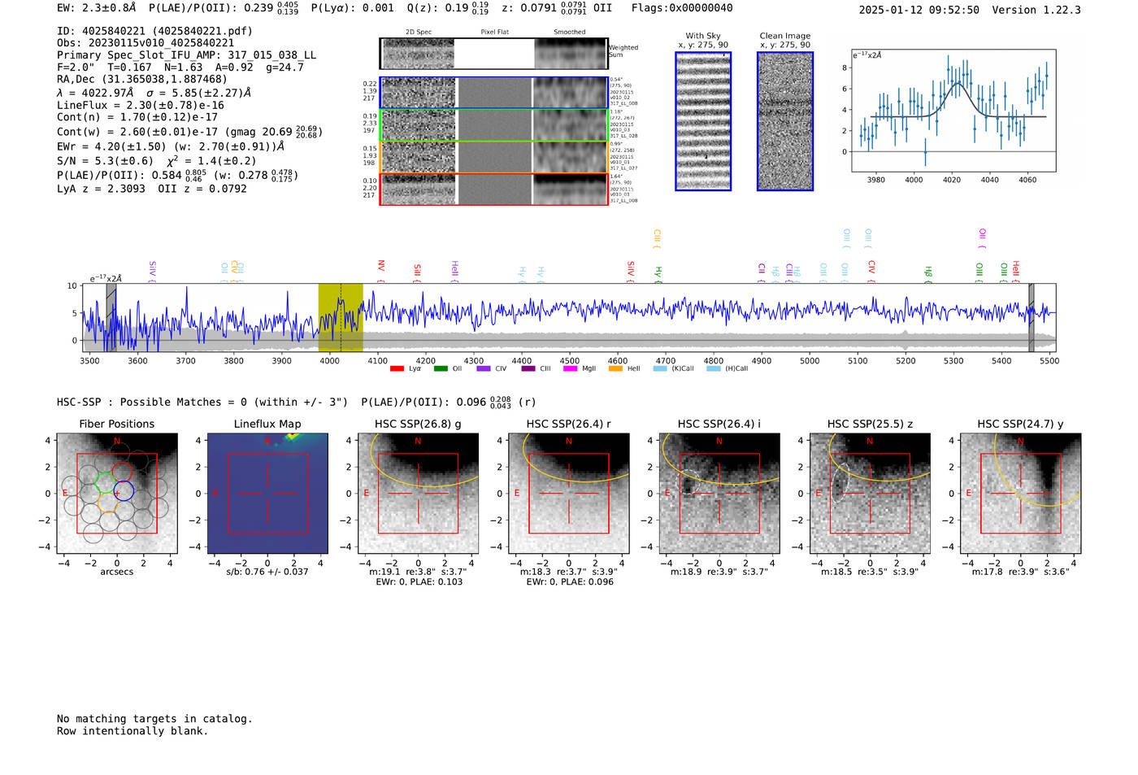Select the blue-bordered fiber row 317_LL_008
The image size is (1138, 775).
point(494,93)
